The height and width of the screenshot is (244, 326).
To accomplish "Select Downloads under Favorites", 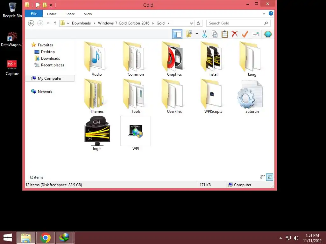I will point(47,58).
